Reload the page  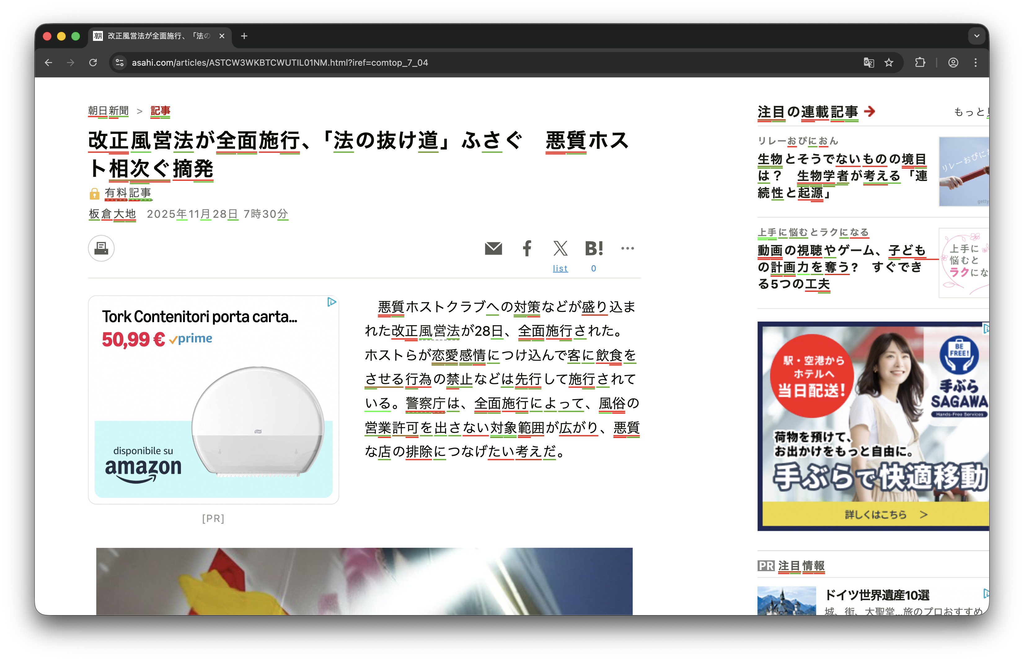pos(93,63)
